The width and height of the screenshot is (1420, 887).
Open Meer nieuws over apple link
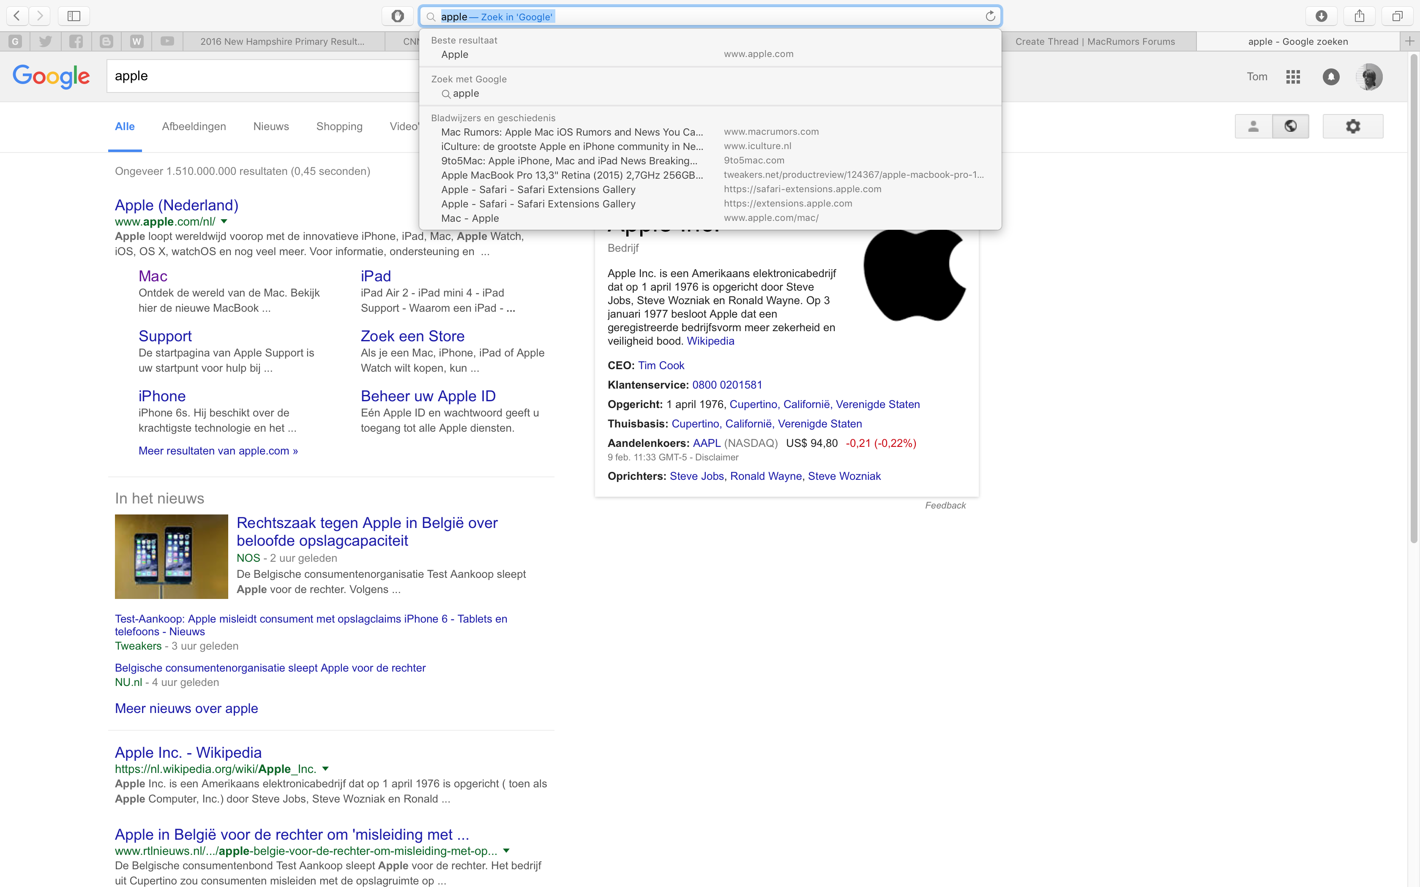(187, 708)
